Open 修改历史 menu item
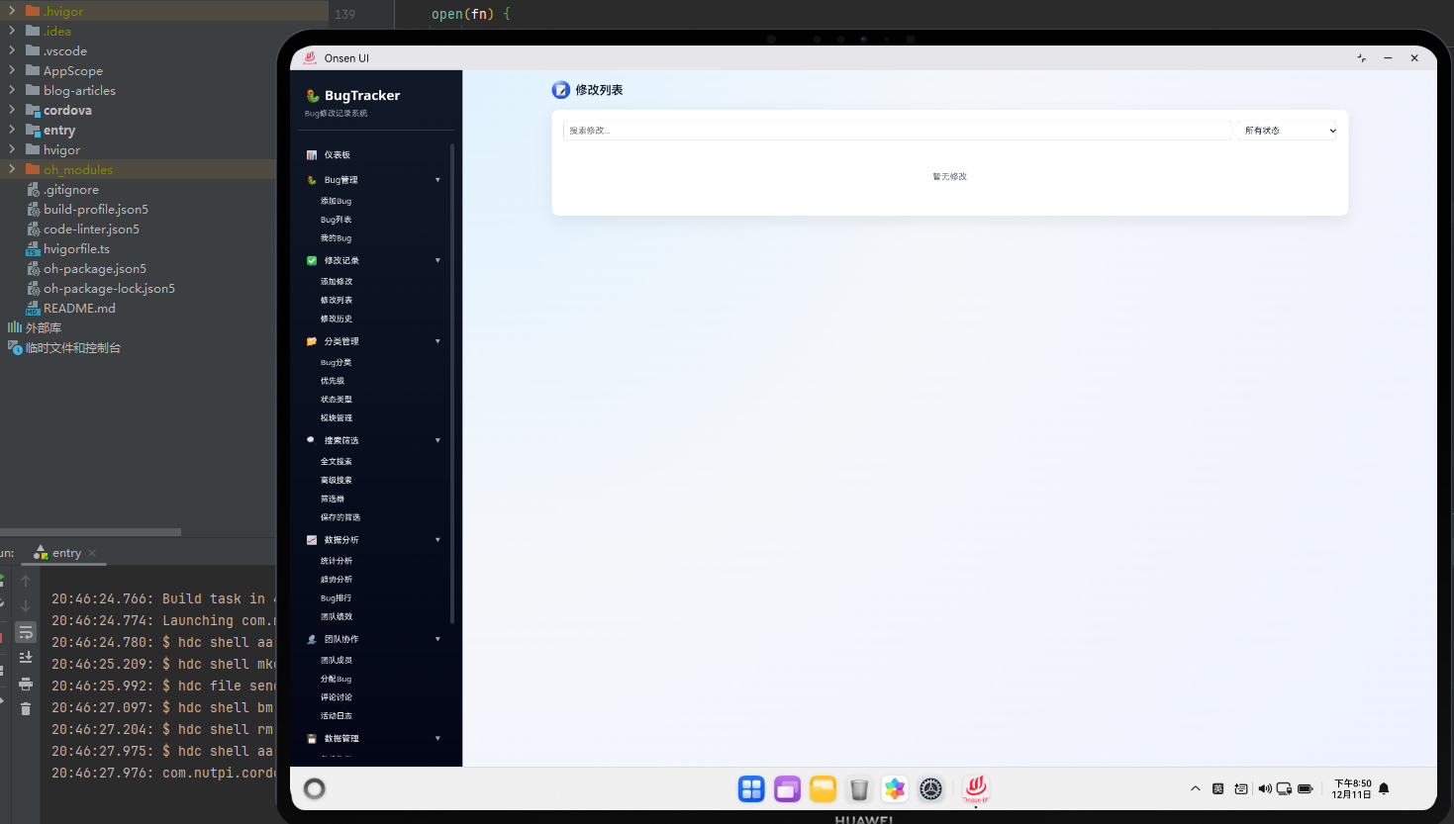The image size is (1454, 824). (337, 319)
